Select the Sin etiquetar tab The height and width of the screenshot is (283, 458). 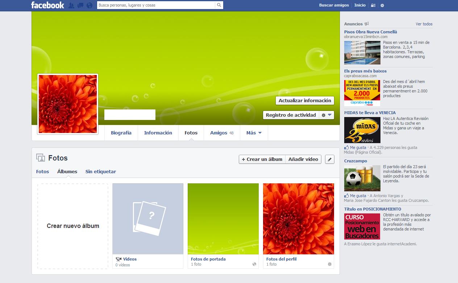pyautogui.click(x=101, y=172)
